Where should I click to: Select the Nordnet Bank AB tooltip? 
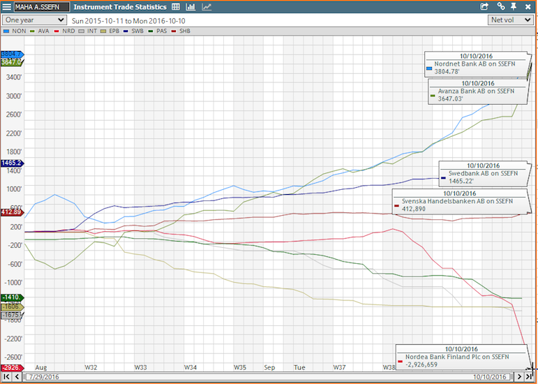click(x=475, y=64)
